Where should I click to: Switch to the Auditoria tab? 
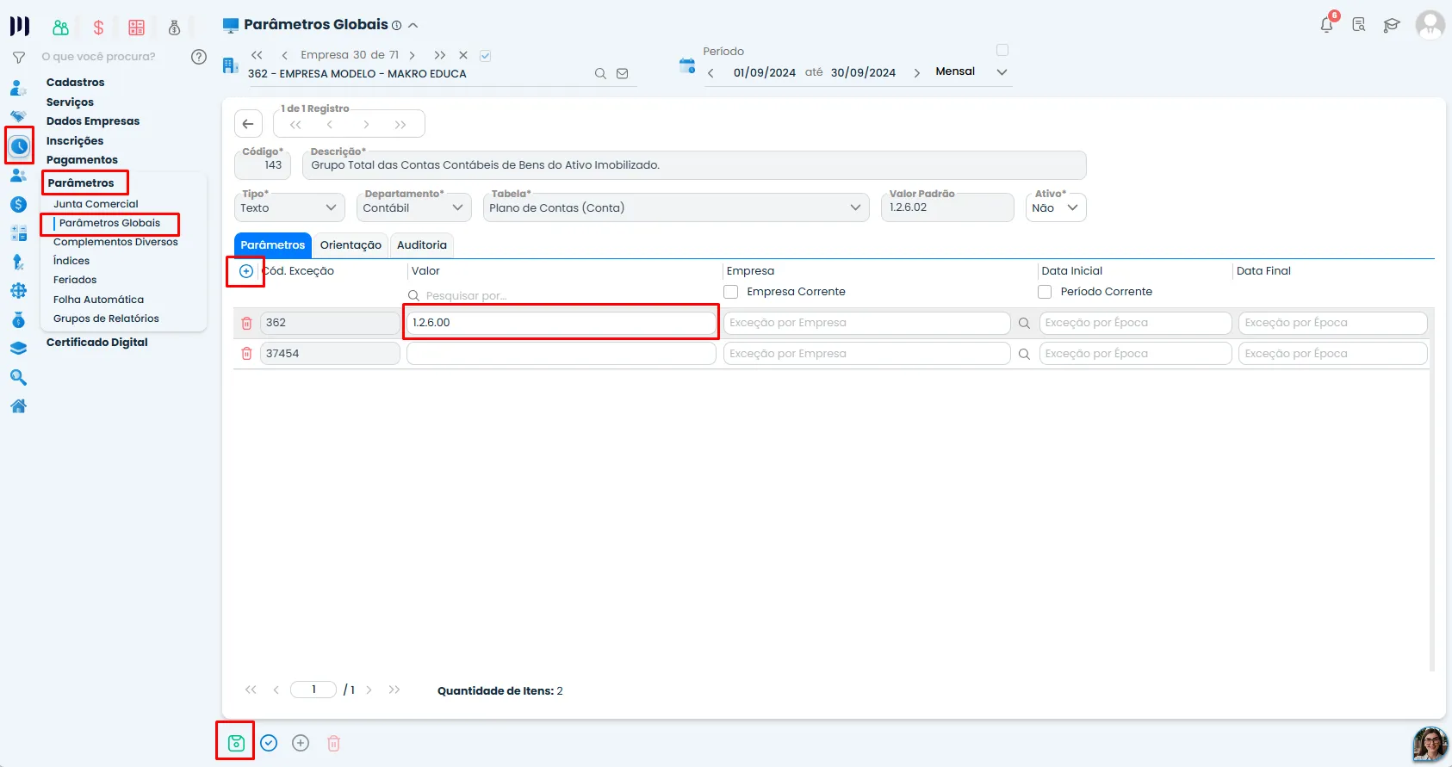(422, 245)
